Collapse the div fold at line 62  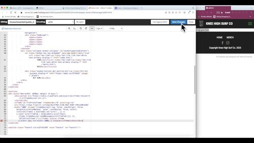[7, 94]
